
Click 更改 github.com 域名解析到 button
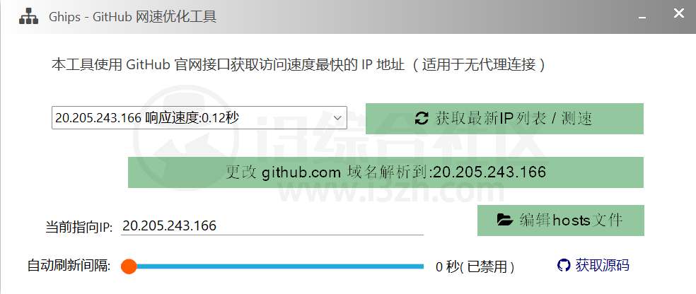tap(385, 172)
